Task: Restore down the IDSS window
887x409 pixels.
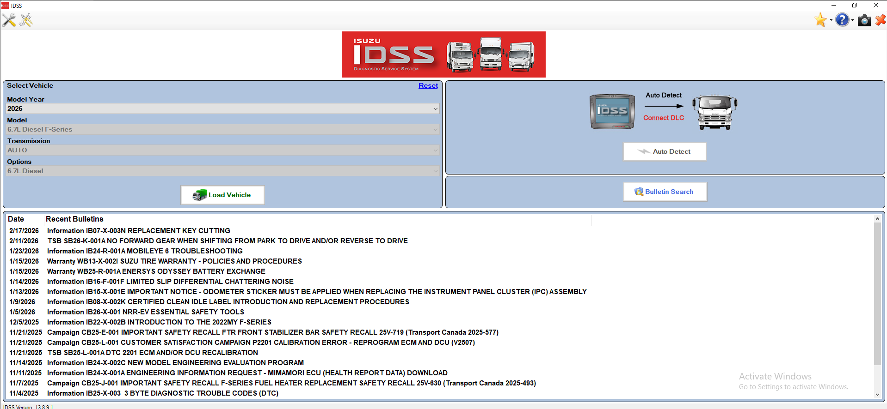Action: point(855,6)
